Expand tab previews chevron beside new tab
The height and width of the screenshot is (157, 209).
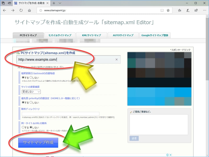60,3
